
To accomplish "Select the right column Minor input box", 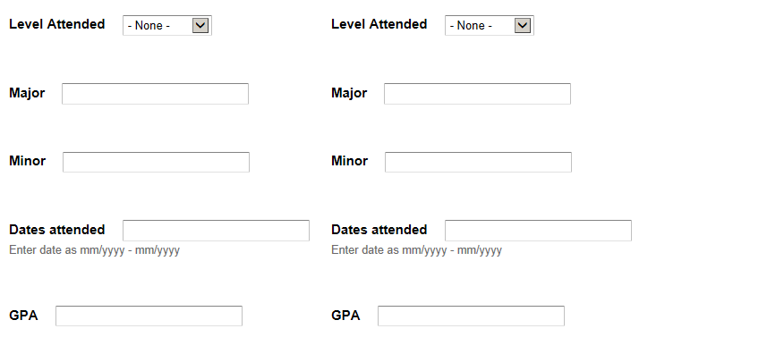I will coord(478,162).
